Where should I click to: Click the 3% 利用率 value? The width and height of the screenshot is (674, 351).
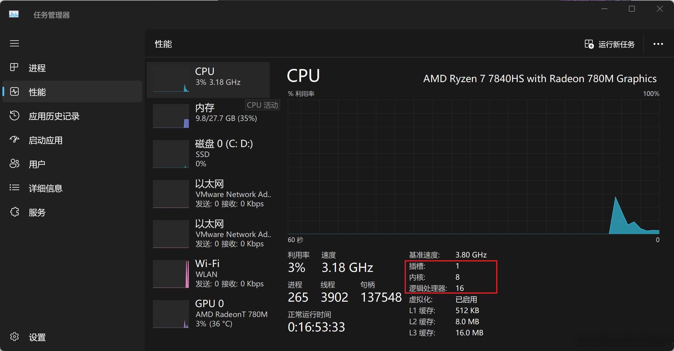(x=297, y=267)
